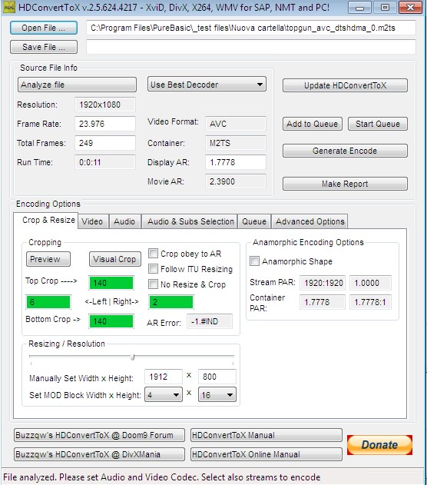The height and width of the screenshot is (485, 427).
Task: Click the Top Crop value field
Action: point(111,283)
